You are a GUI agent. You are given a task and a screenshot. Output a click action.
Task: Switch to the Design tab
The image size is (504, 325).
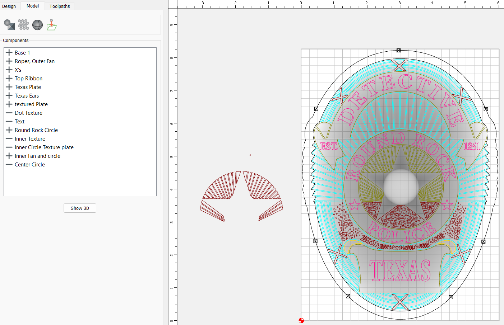[x=9, y=6]
